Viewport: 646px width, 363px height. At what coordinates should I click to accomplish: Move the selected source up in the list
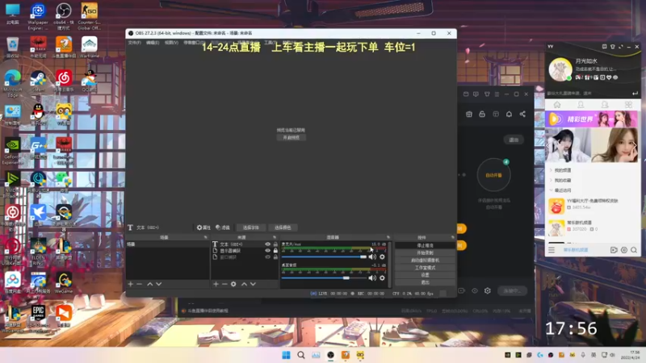click(x=245, y=284)
